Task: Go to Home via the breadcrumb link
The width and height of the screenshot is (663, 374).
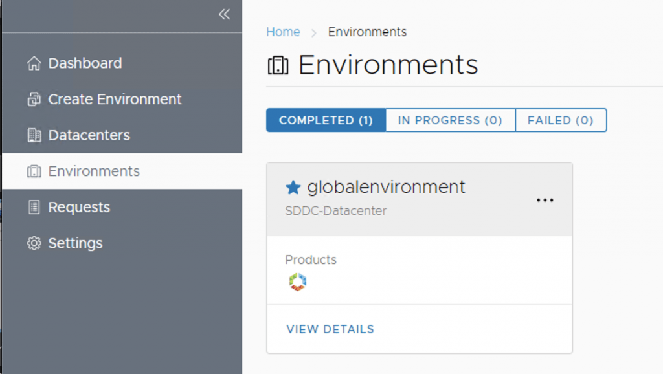Action: pos(283,32)
